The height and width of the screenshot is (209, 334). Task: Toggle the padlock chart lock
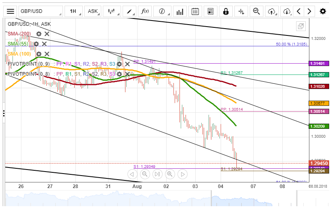(226, 11)
